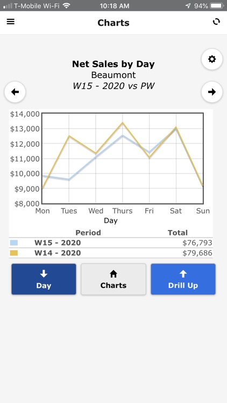Image resolution: width=227 pixels, height=403 pixels.
Task: Tap the Sat data point on chart
Action: pyautogui.click(x=176, y=127)
